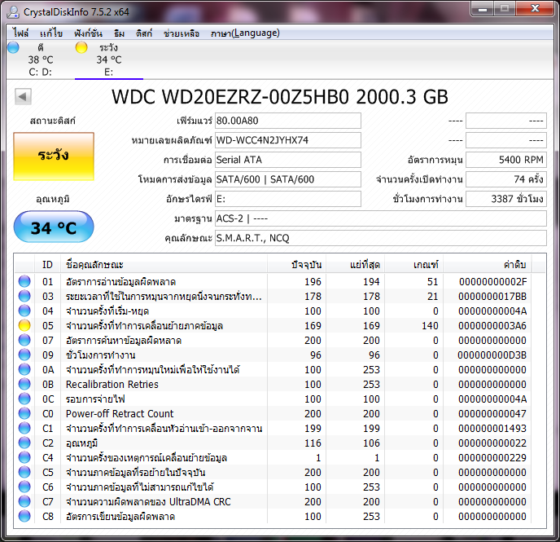Click the ID column header

pyautogui.click(x=47, y=265)
